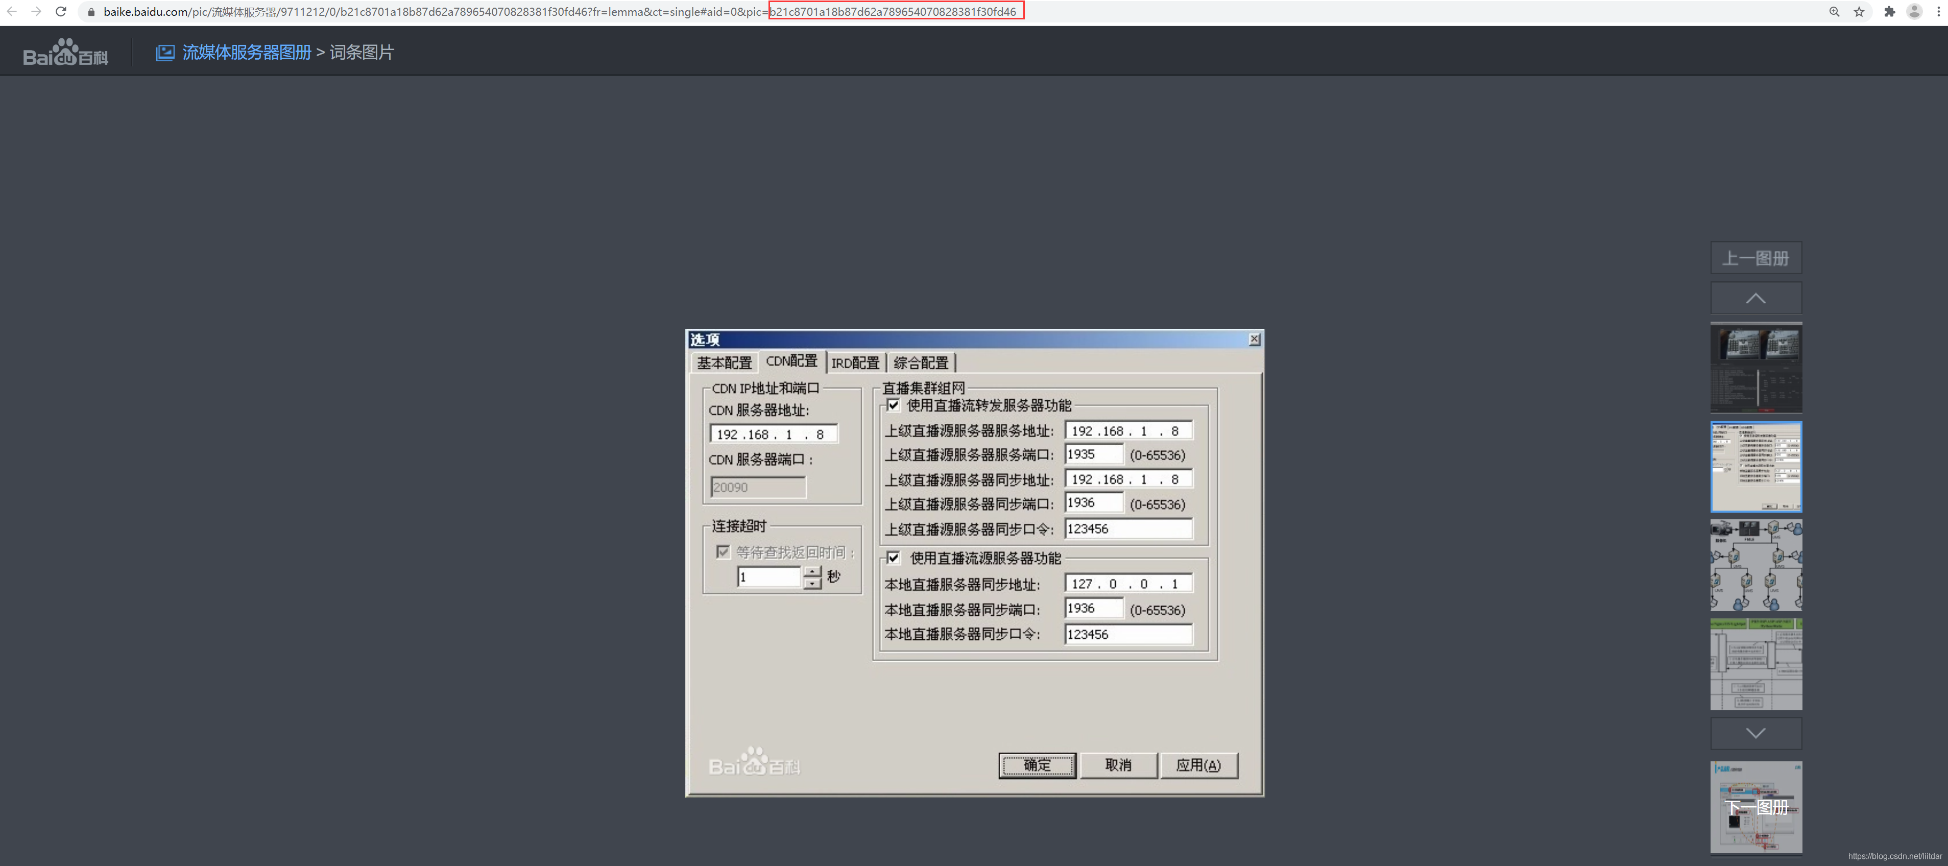Click the 上一图册 button
This screenshot has height=866, width=1948.
pyautogui.click(x=1755, y=258)
